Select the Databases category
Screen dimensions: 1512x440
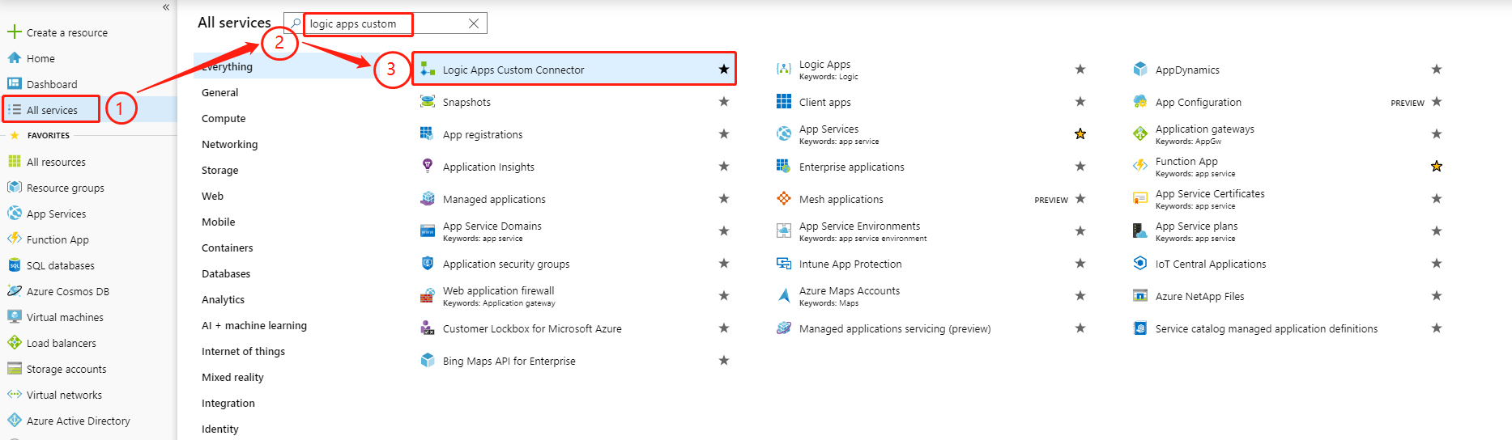[226, 273]
